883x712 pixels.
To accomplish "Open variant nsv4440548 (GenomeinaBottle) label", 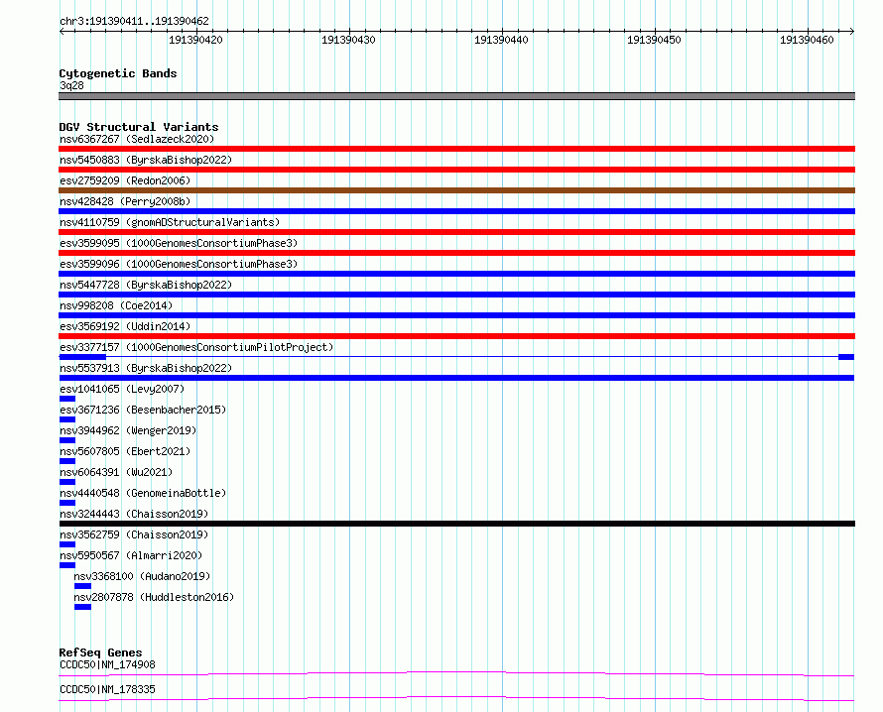I will pos(143,493).
